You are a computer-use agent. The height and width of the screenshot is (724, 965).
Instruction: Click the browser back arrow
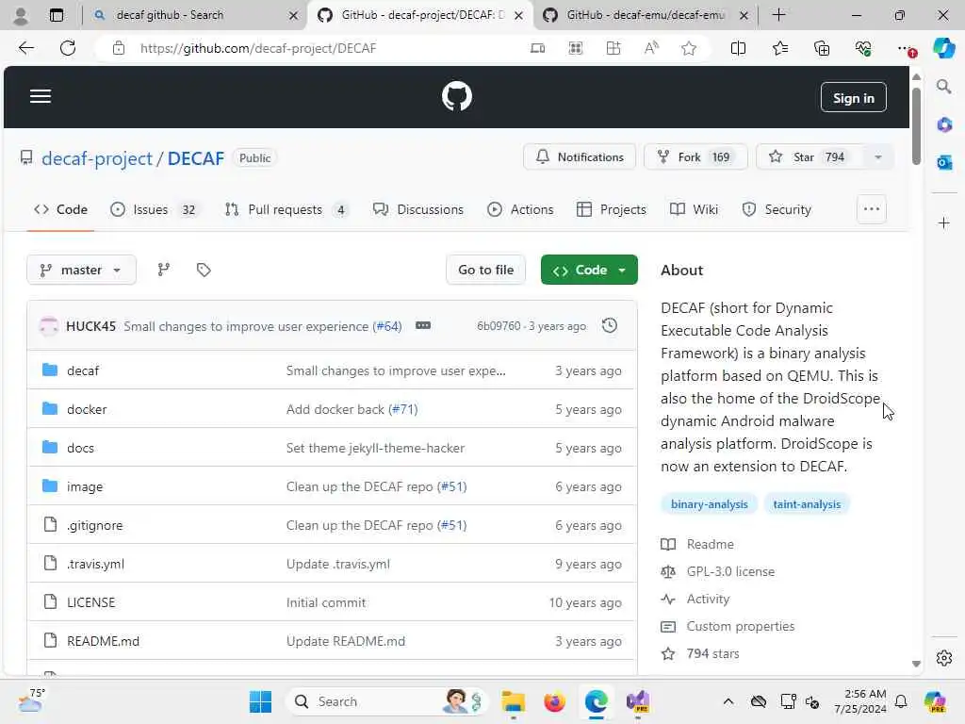click(x=25, y=48)
